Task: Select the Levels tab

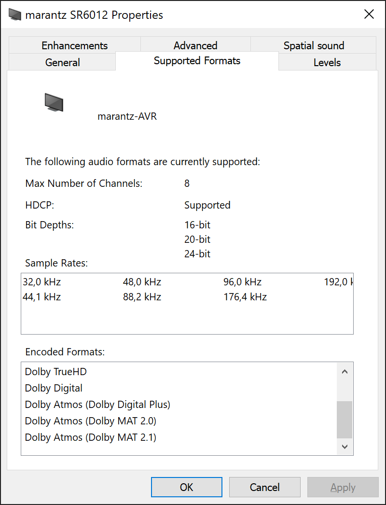Action: click(x=327, y=62)
